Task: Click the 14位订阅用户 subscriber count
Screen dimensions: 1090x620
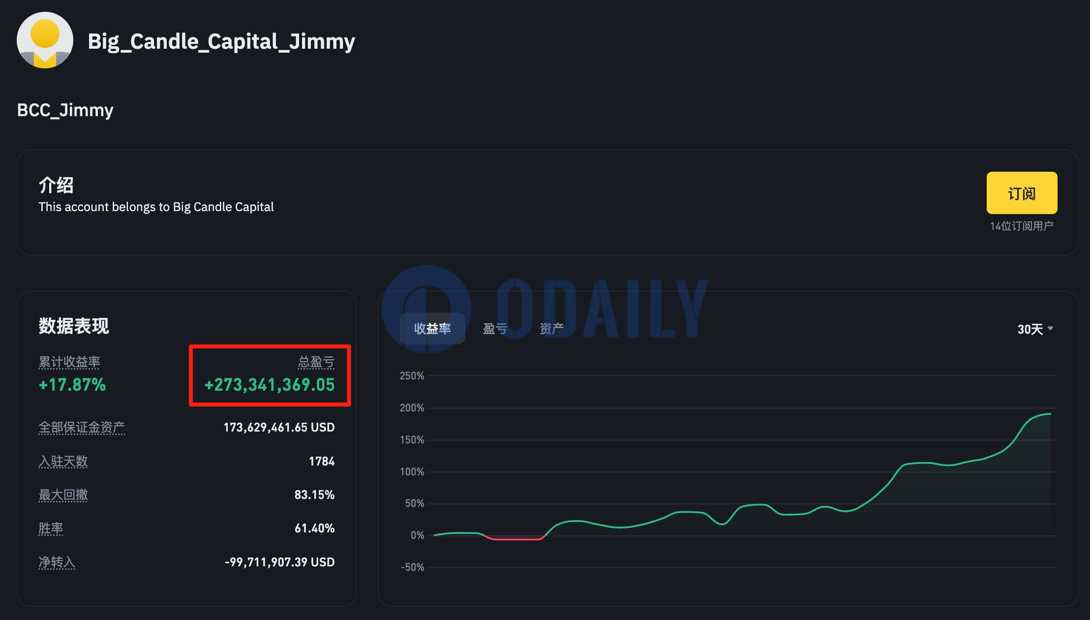Action: [1022, 226]
